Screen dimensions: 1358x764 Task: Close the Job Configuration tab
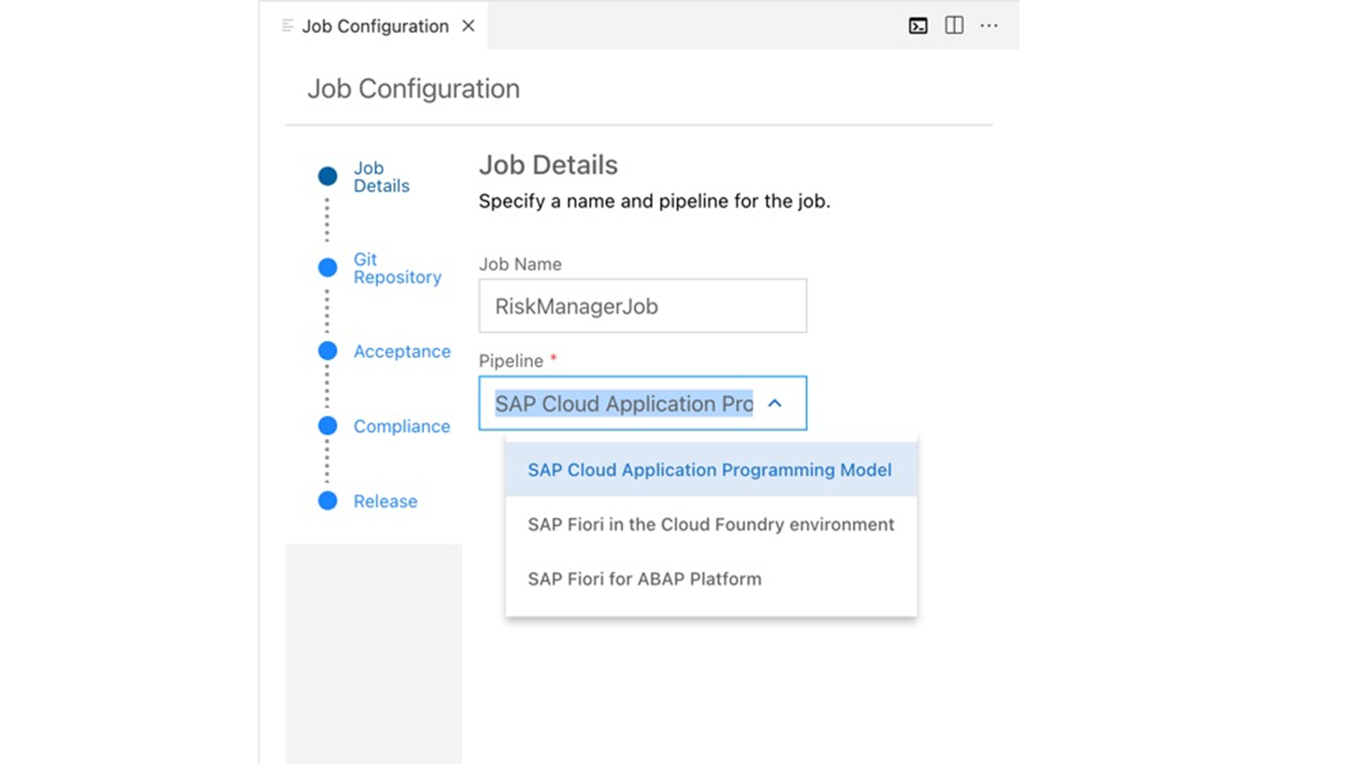click(x=468, y=26)
